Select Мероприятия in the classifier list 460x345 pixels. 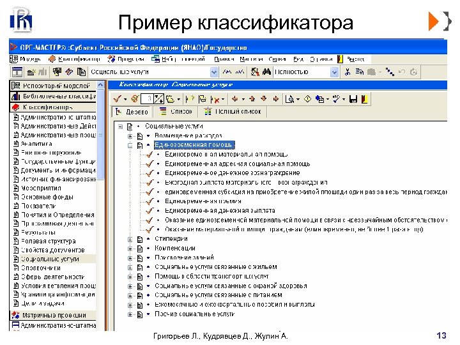41,188
